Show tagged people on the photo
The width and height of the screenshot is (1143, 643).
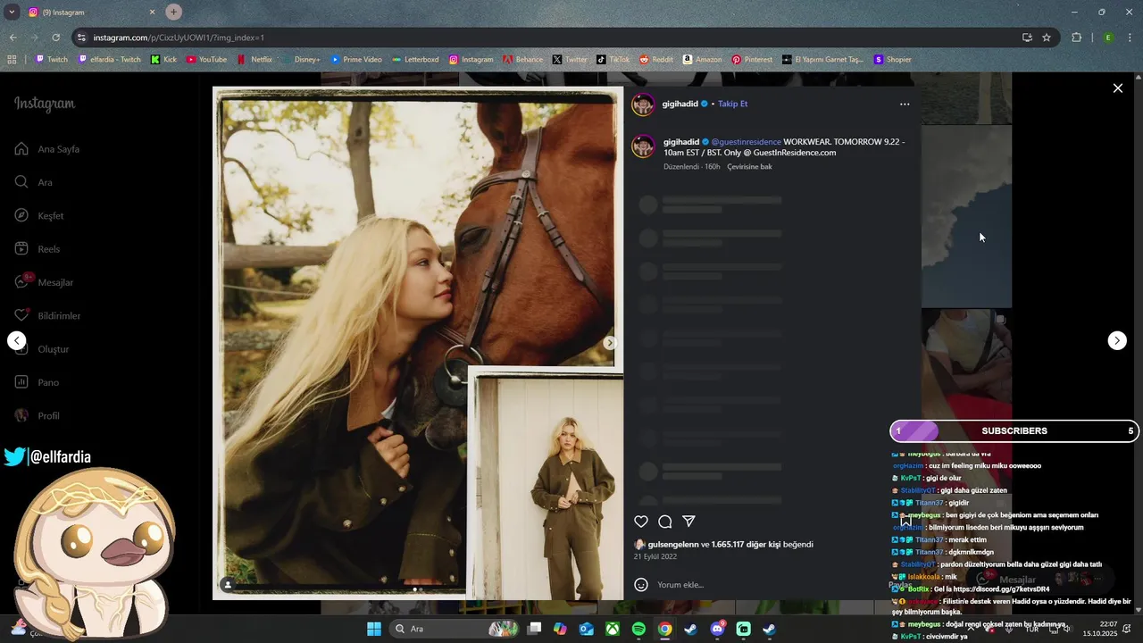tap(228, 586)
